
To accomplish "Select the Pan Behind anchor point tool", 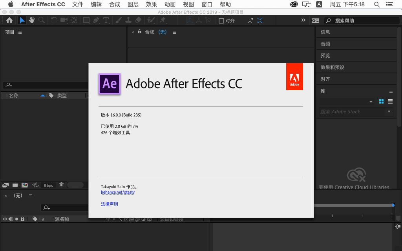I will point(74,20).
